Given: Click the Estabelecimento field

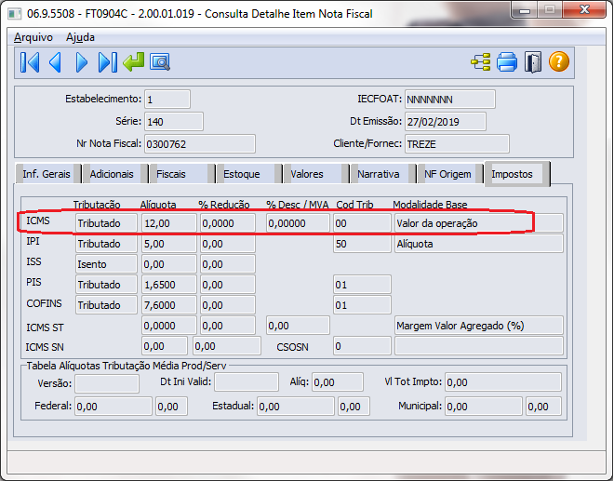Looking at the screenshot, I should [x=167, y=100].
